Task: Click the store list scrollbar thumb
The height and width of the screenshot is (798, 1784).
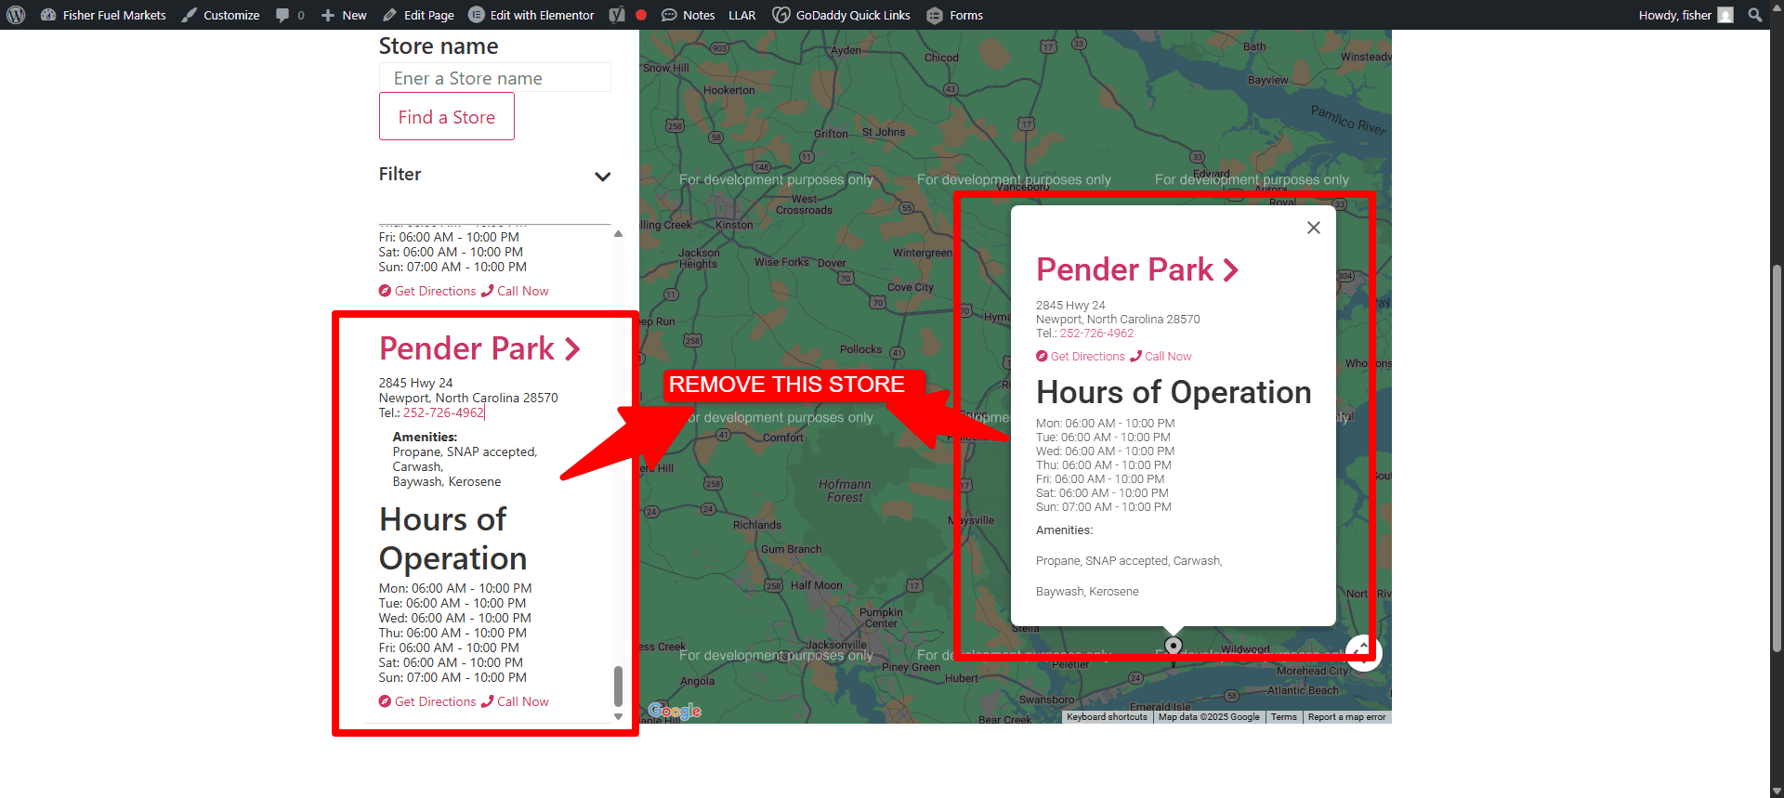Action: click(618, 686)
